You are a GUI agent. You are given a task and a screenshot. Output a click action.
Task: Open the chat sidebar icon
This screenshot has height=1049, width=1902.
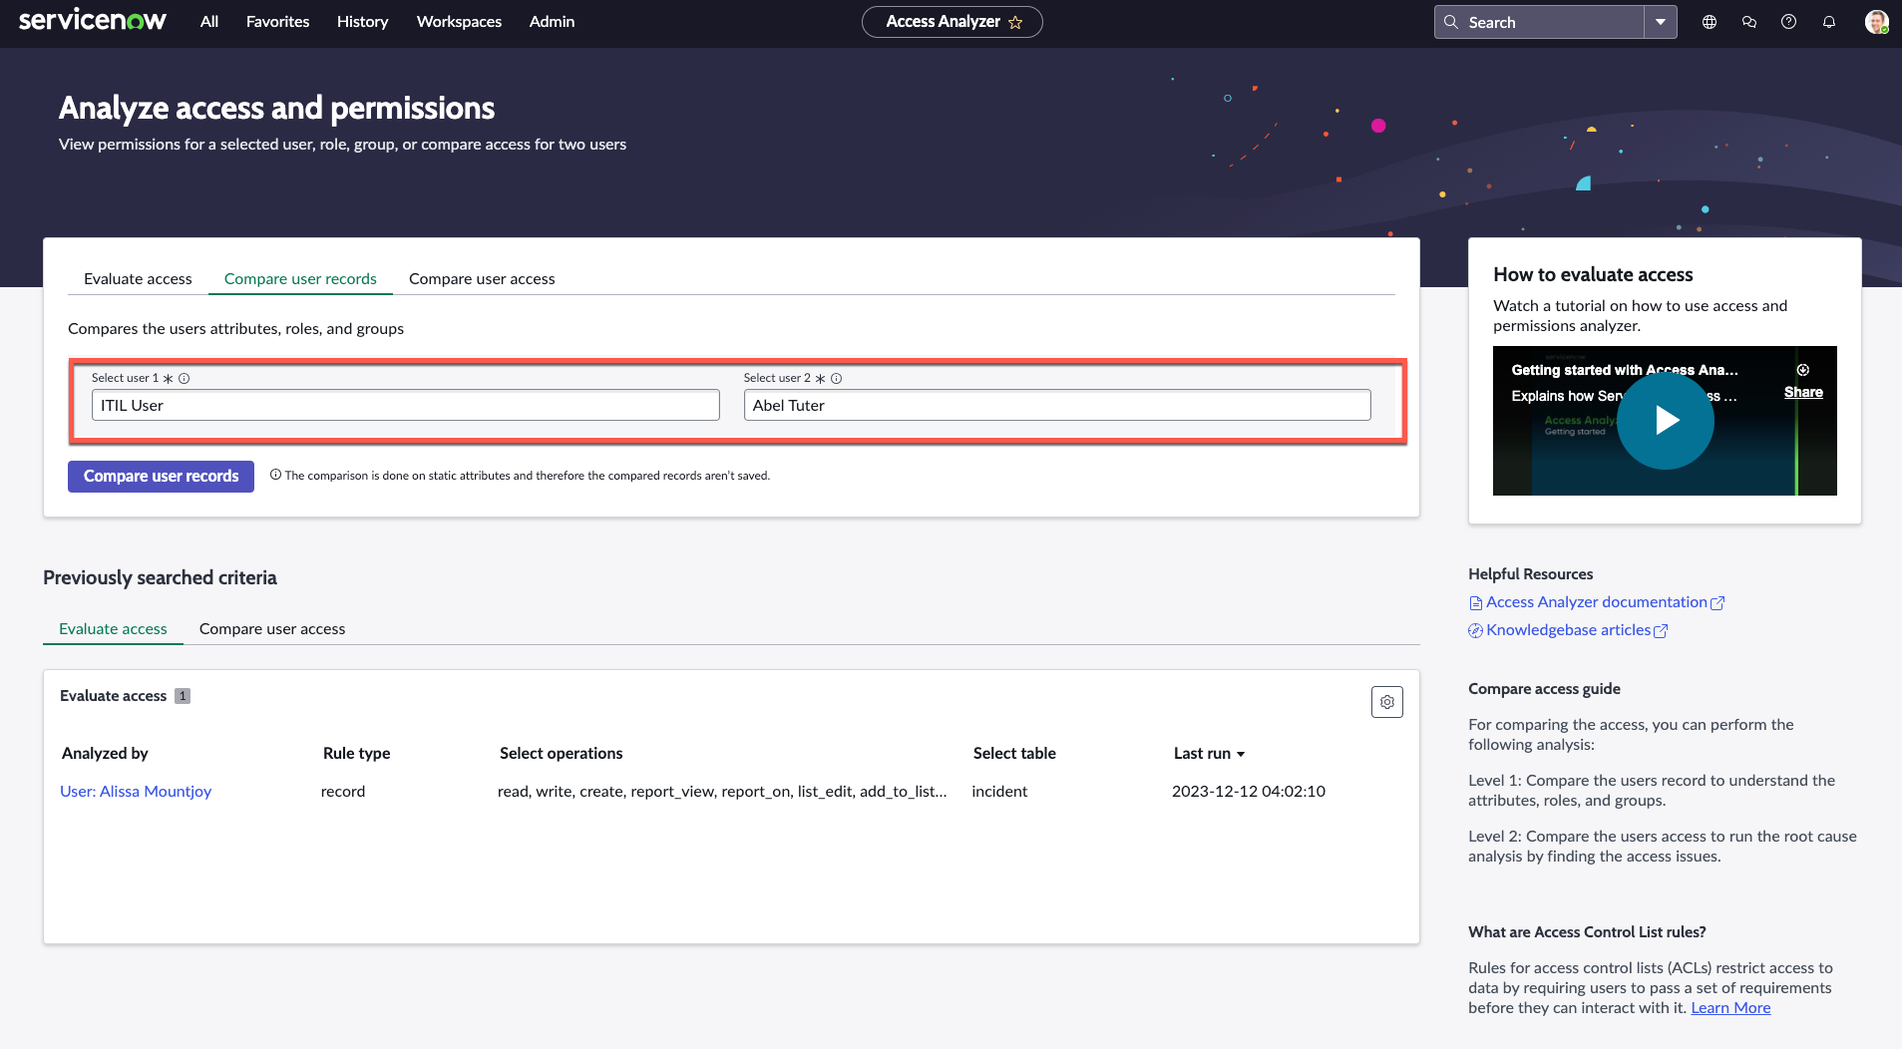click(1749, 22)
